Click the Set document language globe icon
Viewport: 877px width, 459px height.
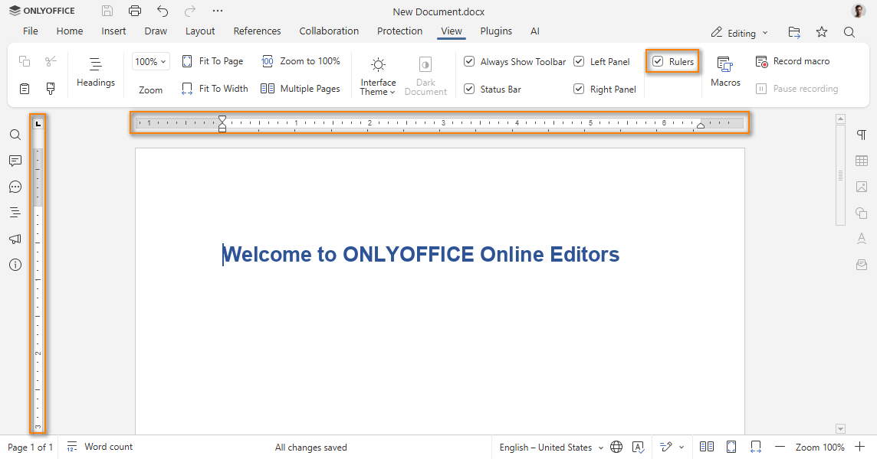(x=616, y=447)
